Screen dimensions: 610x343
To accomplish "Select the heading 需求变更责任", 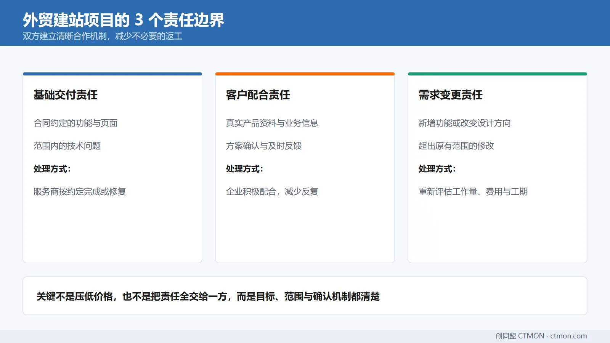I will coord(451,95).
